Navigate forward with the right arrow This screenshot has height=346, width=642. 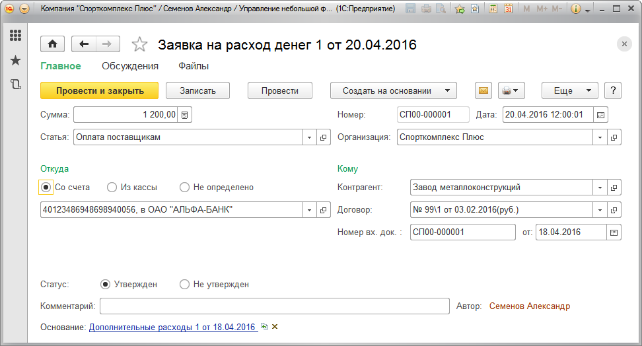tap(108, 44)
